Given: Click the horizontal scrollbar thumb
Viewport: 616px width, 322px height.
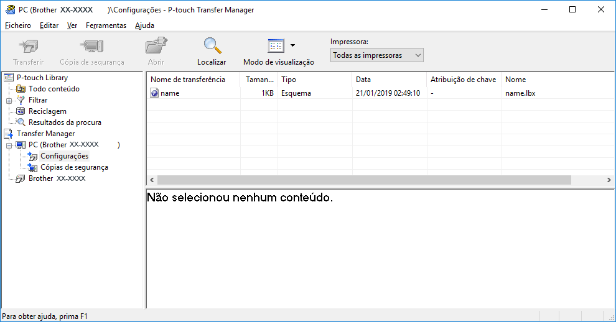Looking at the screenshot, I should tap(364, 180).
